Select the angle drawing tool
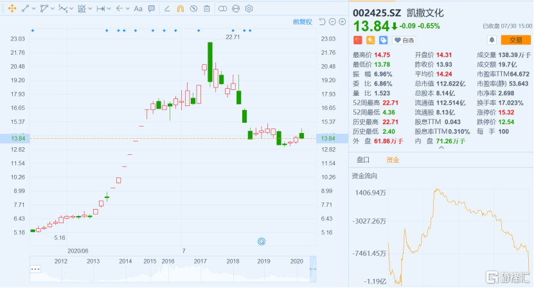The width and height of the screenshot is (534, 288). [x=167, y=8]
